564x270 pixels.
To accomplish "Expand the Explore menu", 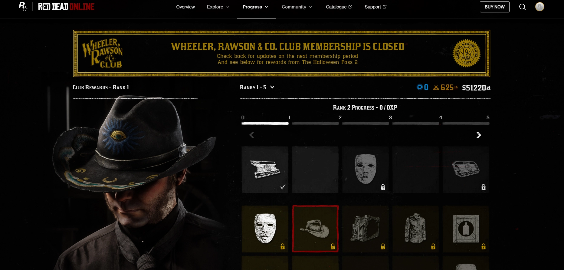I will click(218, 7).
